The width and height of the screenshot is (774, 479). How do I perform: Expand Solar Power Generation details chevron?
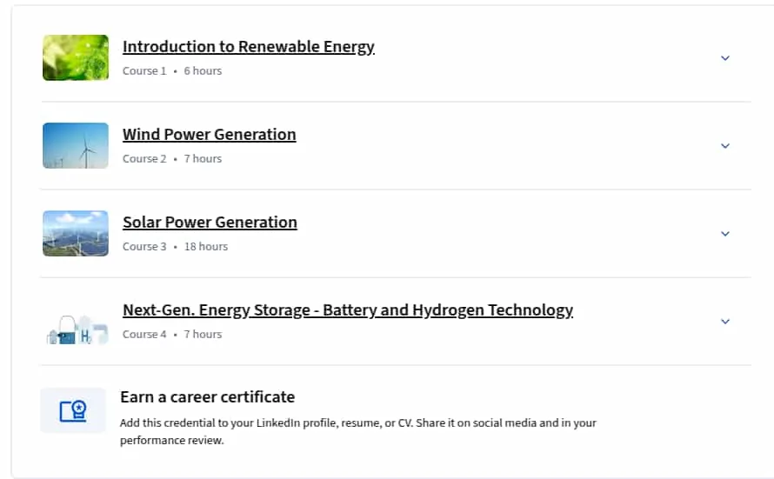(x=725, y=234)
